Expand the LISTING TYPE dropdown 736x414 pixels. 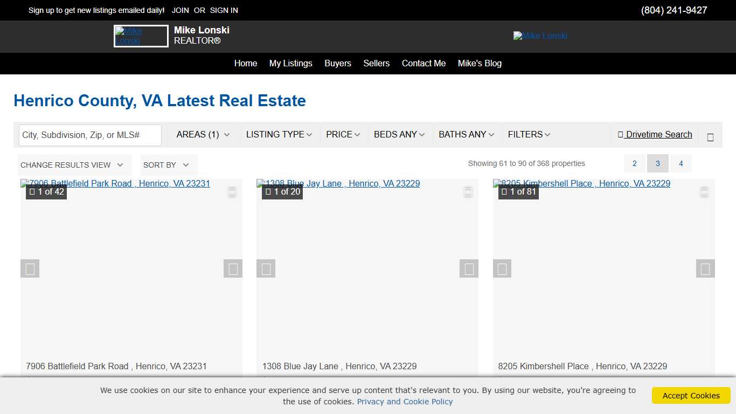pyautogui.click(x=279, y=134)
